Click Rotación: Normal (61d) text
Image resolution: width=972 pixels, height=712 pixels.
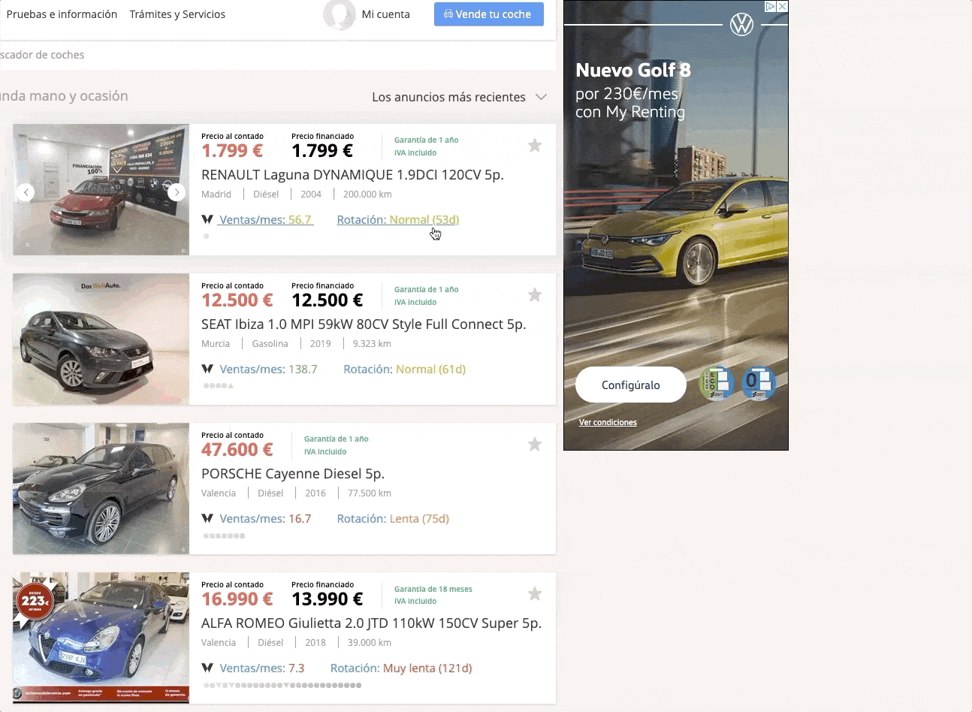[405, 369]
